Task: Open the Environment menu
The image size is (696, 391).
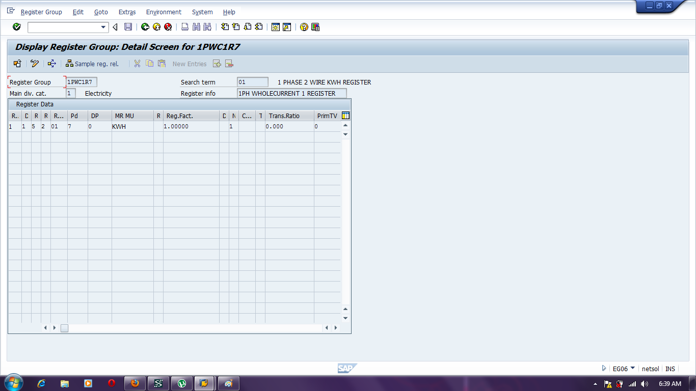Action: tap(164, 12)
